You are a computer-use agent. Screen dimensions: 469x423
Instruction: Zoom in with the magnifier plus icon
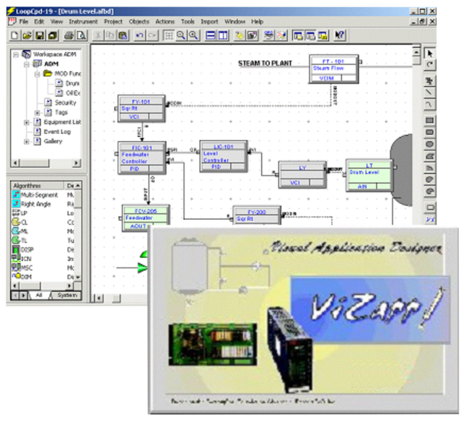[x=193, y=35]
